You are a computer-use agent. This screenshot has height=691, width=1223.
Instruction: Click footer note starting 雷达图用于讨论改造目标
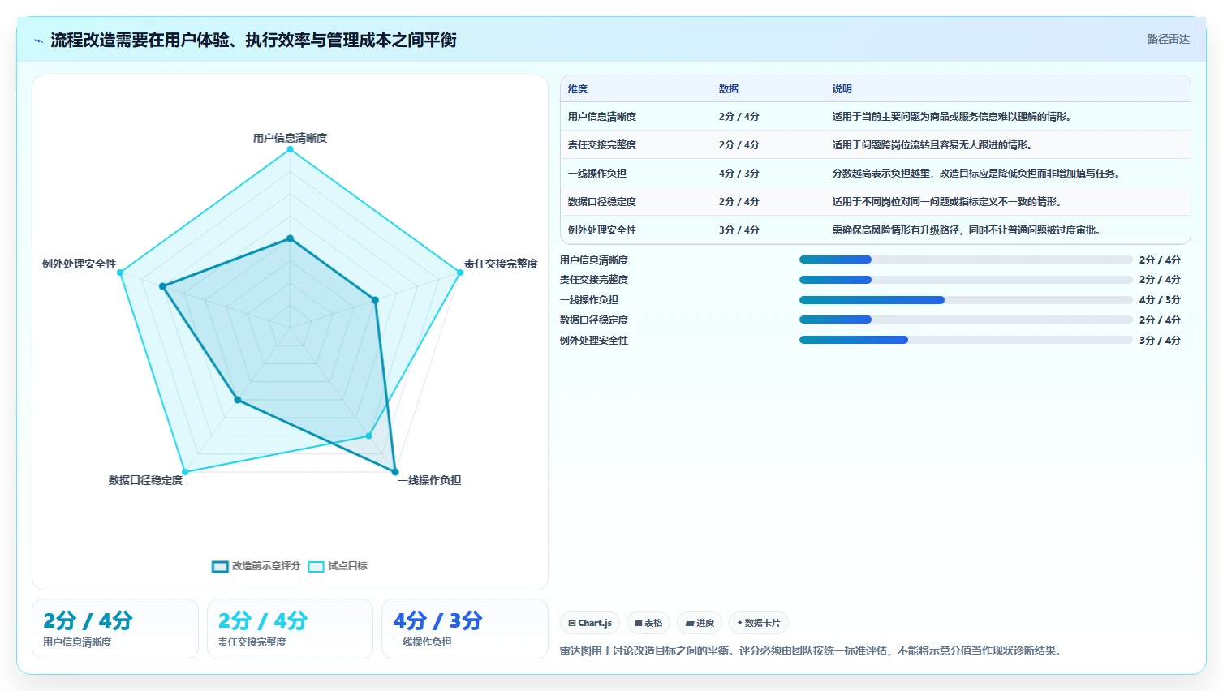pyautogui.click(x=812, y=650)
